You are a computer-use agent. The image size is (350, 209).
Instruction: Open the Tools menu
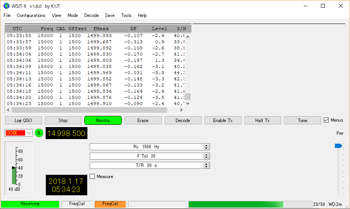pyautogui.click(x=126, y=15)
